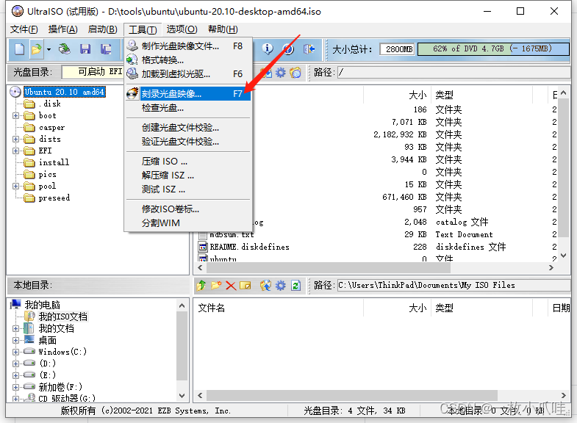Click the md5sum.txt file icon

tap(203, 234)
